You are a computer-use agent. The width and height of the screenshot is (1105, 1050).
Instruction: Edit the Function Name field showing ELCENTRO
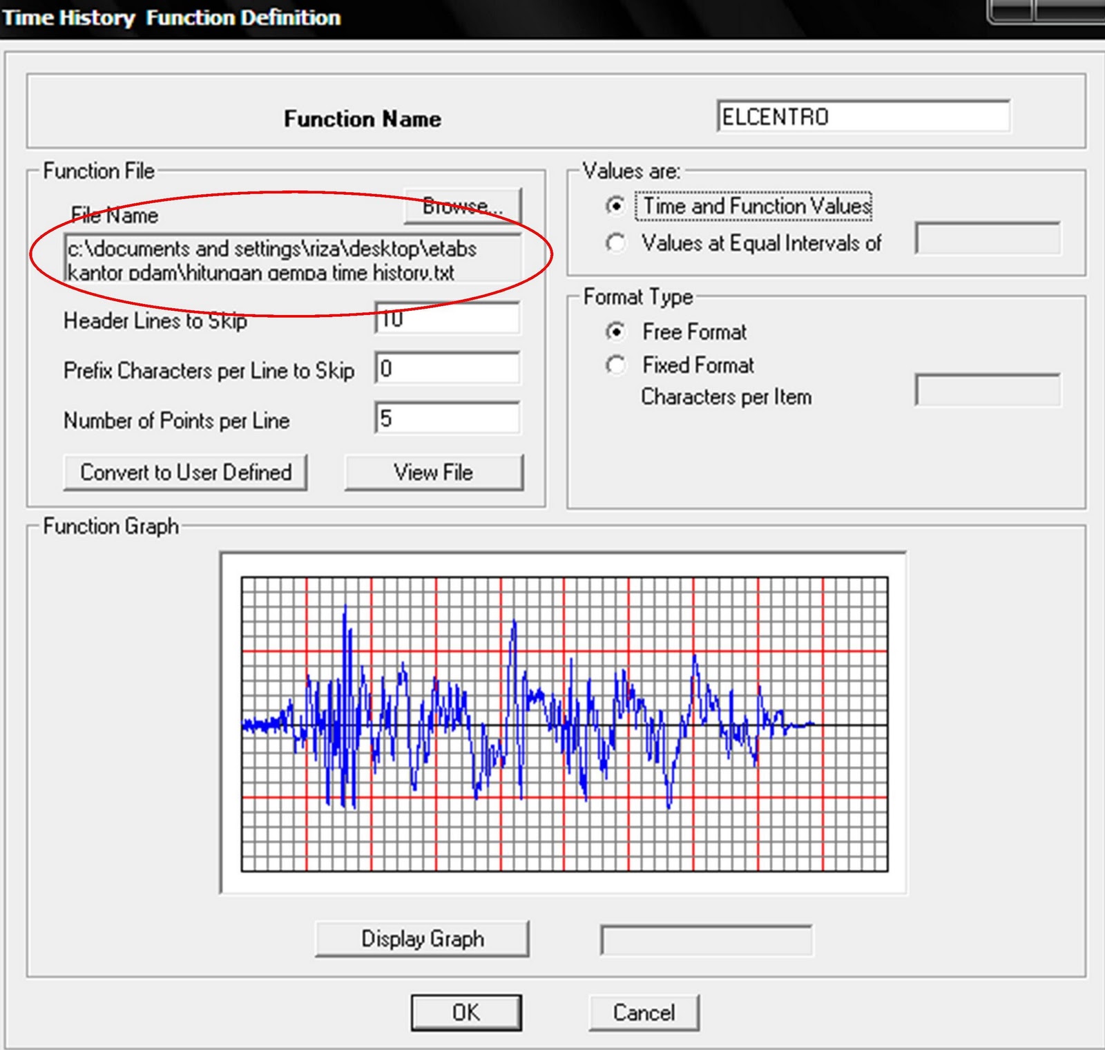[862, 117]
